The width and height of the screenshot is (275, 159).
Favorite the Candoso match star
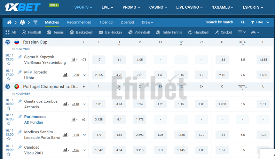click(x=9, y=154)
